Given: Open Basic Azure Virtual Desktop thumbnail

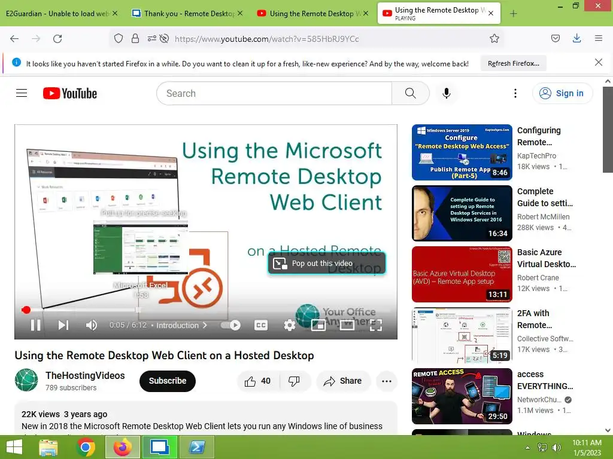Looking at the screenshot, I should pos(462,274).
